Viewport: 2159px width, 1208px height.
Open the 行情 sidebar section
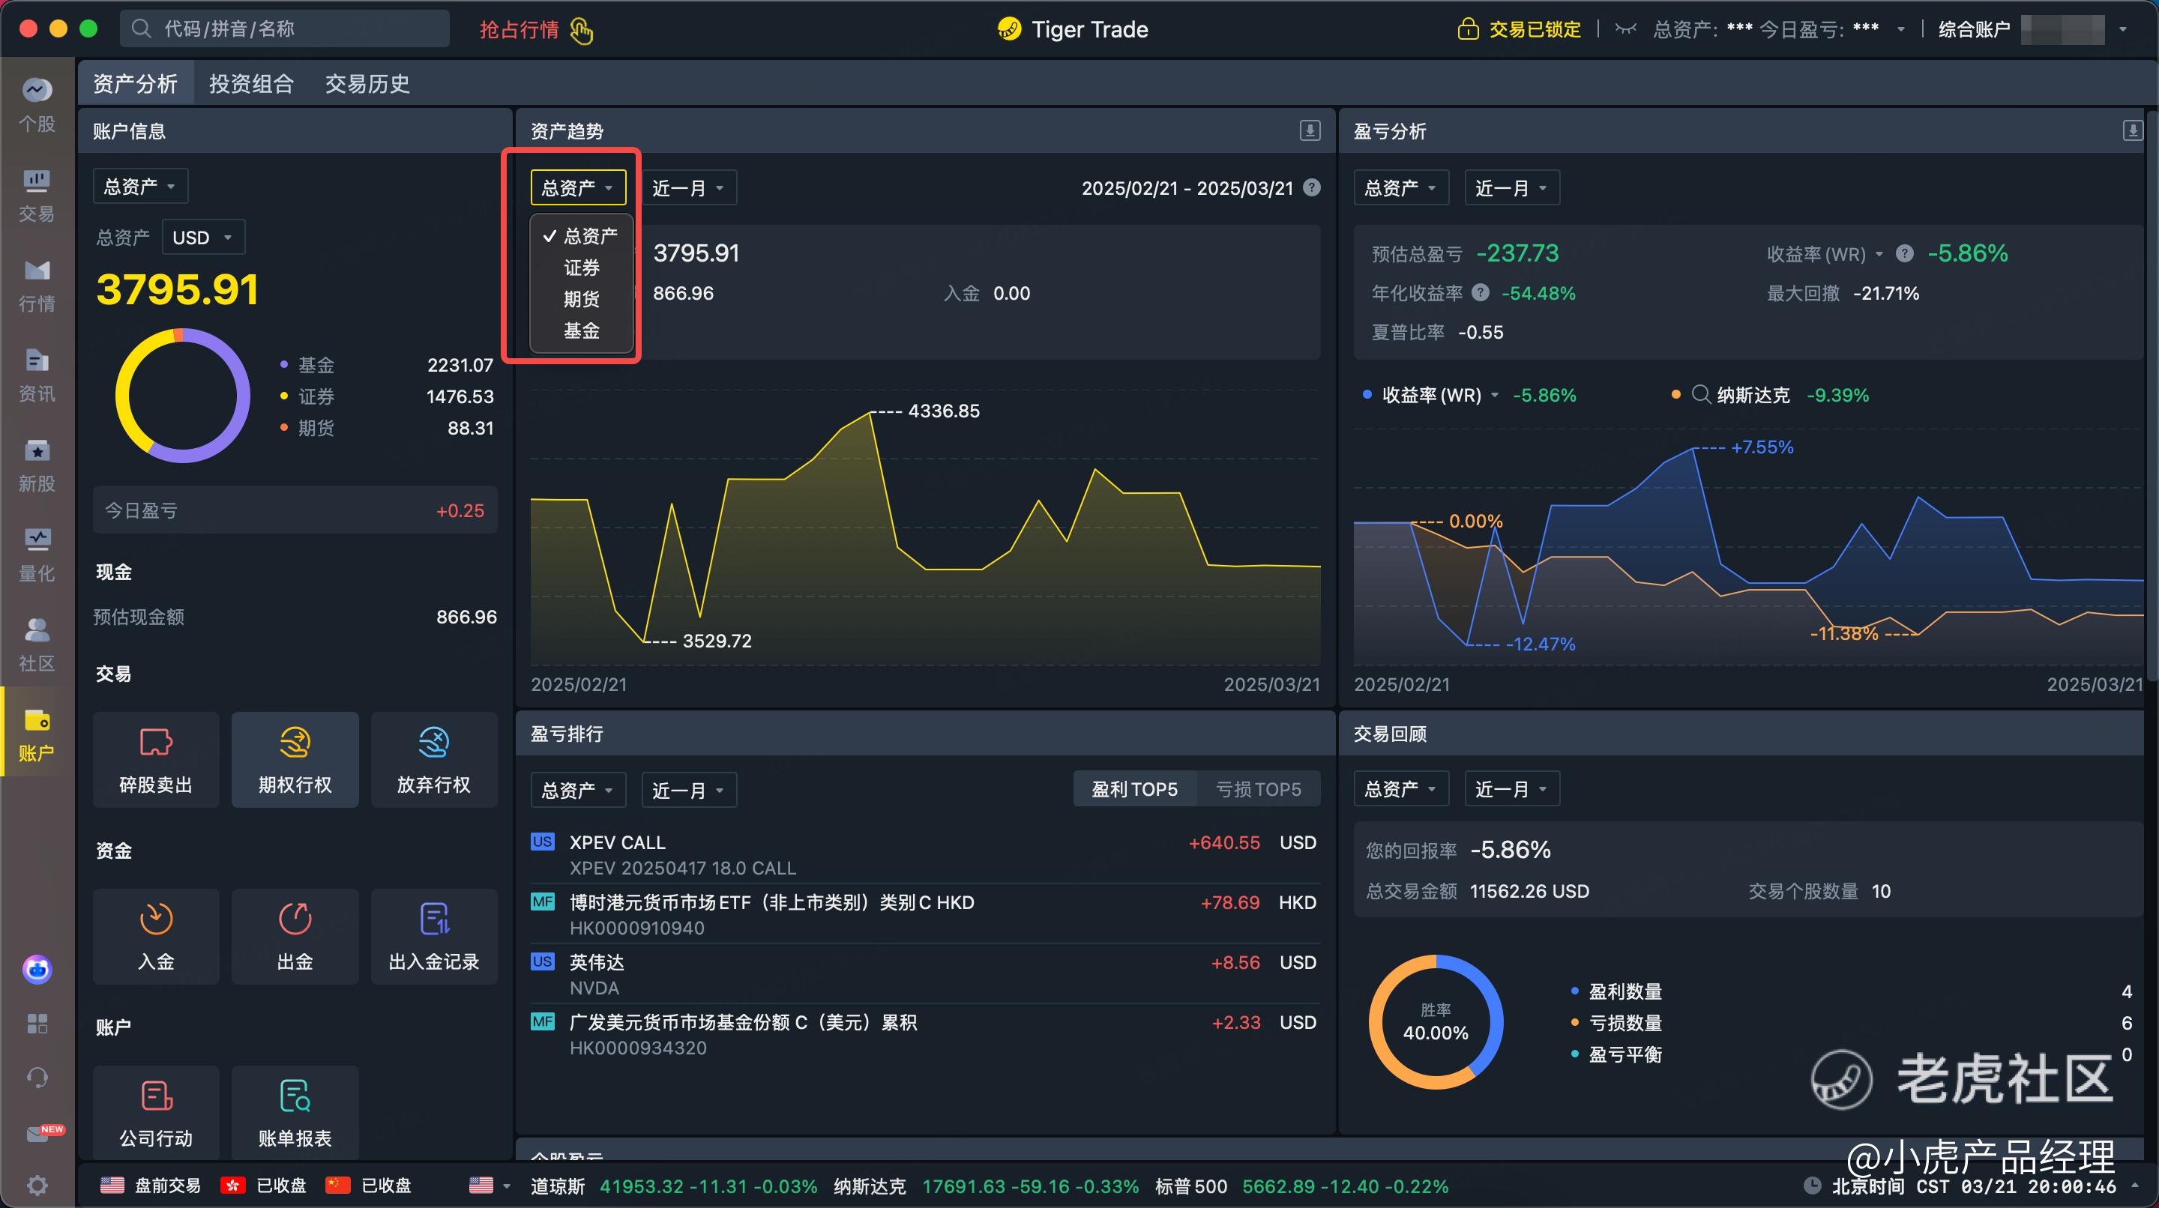pos(37,286)
